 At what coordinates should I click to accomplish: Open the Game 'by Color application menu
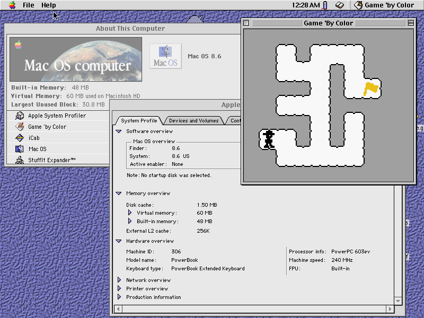tap(384, 5)
